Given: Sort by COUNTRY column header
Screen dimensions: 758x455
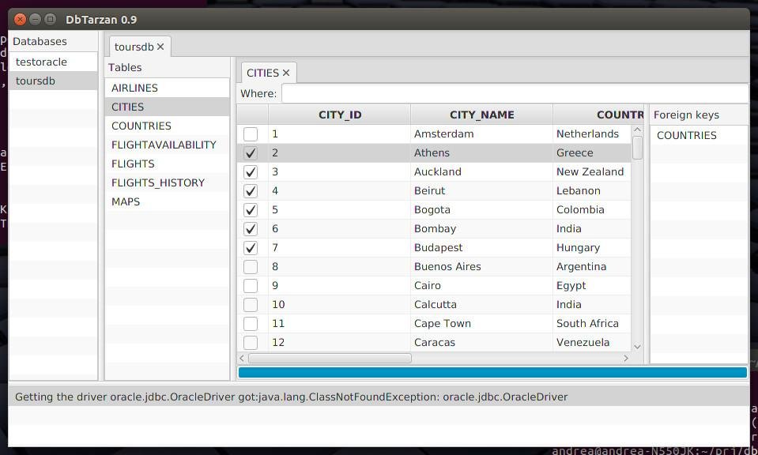Looking at the screenshot, I should (598, 115).
